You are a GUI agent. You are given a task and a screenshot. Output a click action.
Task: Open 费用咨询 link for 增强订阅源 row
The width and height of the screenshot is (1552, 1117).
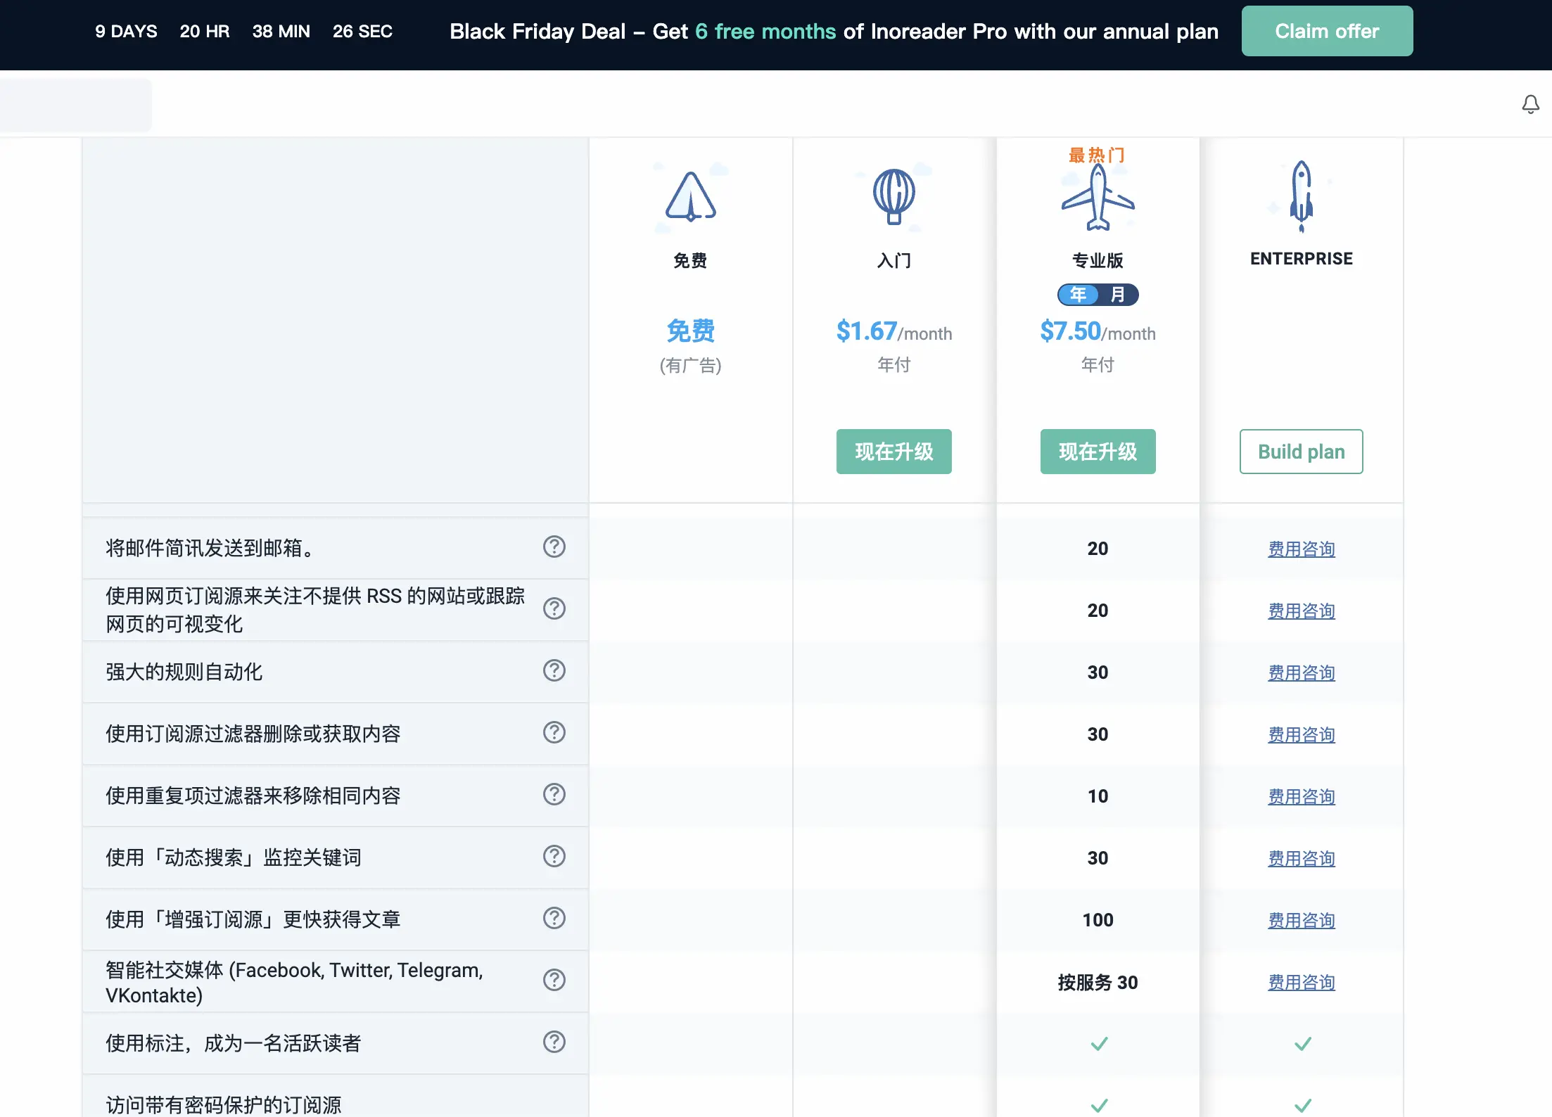(1302, 920)
